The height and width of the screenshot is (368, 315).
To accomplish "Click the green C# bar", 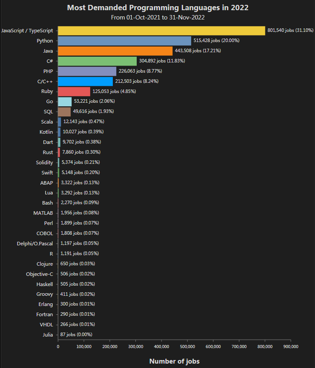I will pyautogui.click(x=97, y=61).
